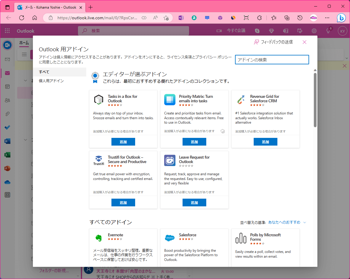This screenshot has width=350, height=279.
Task: Add Leave Request for Outlook add-in
Action: coord(194,203)
